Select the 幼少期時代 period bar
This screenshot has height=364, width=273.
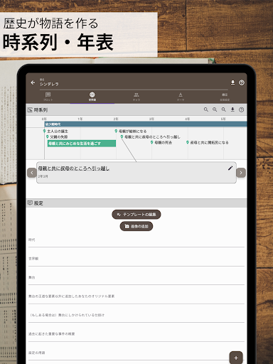click(x=146, y=124)
